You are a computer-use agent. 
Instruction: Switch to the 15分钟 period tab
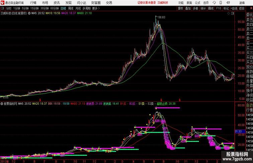click(x=34, y=8)
